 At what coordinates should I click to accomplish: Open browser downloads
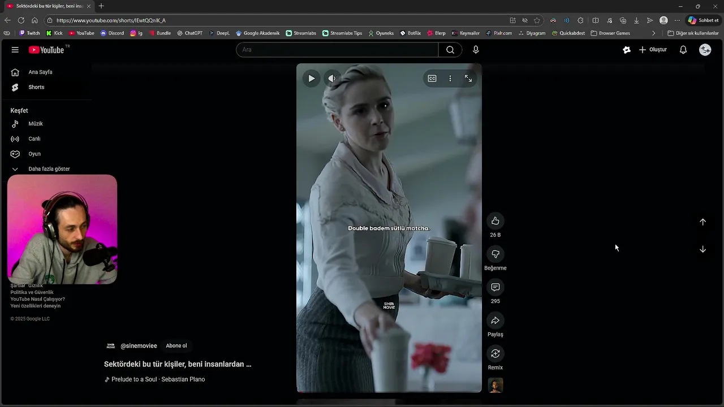point(636,20)
